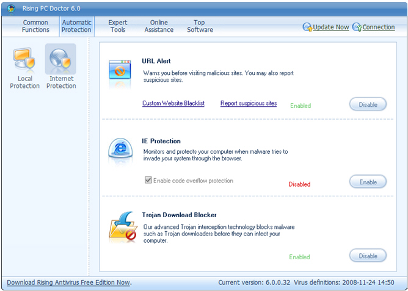This screenshot has height=291, width=408.
Task: Open the Common Functions tab
Action: click(x=35, y=26)
